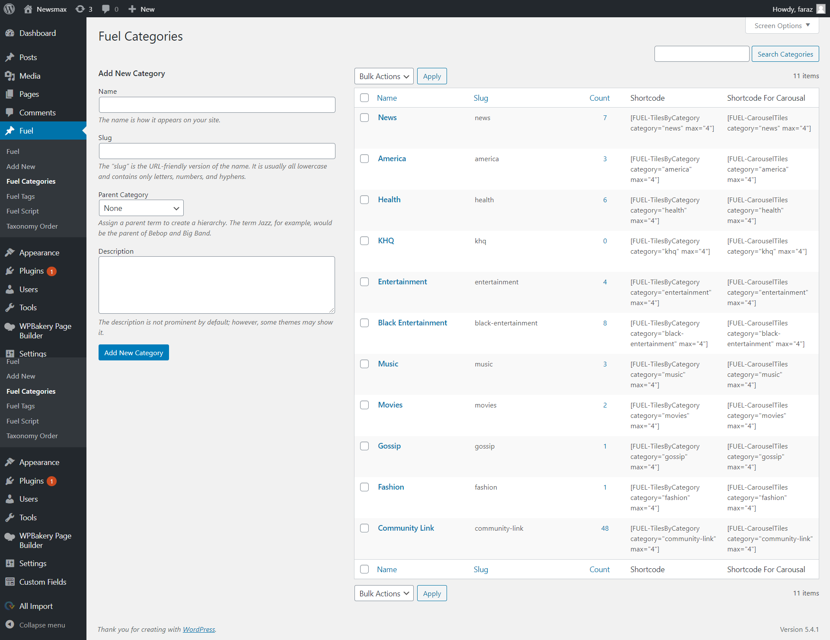Click the All Import icon
Image resolution: width=830 pixels, height=640 pixels.
(10, 606)
